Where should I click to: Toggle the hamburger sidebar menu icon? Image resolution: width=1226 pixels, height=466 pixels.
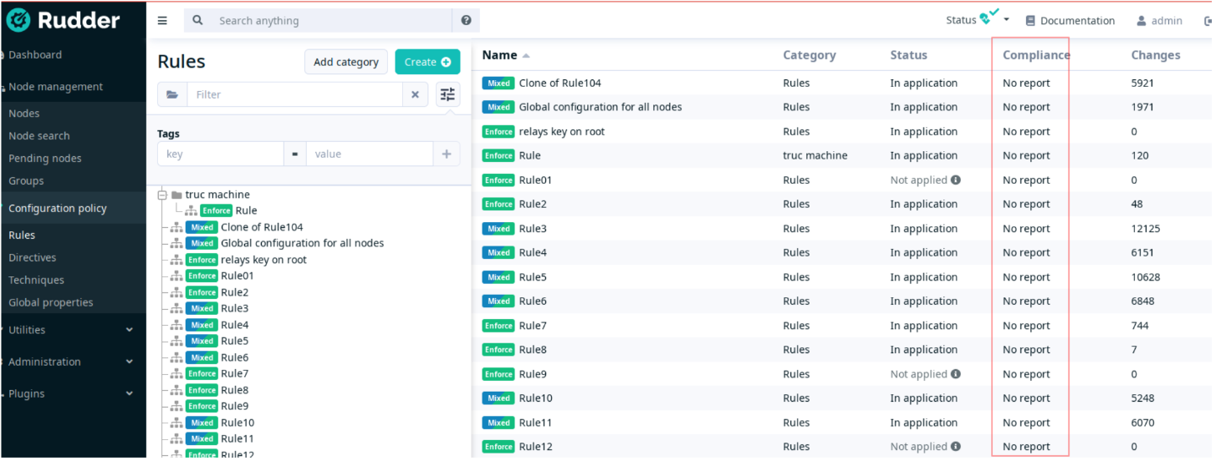click(x=162, y=21)
